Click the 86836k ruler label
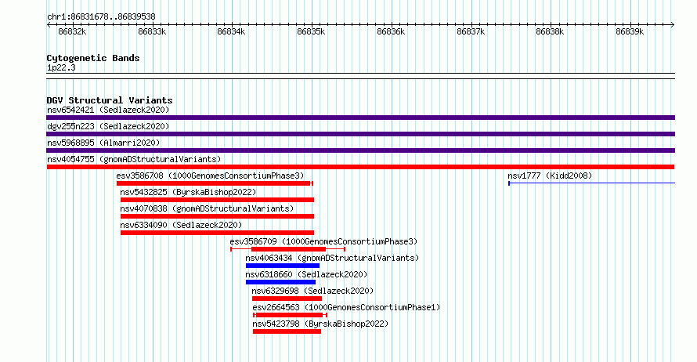697x362 pixels. 391,32
